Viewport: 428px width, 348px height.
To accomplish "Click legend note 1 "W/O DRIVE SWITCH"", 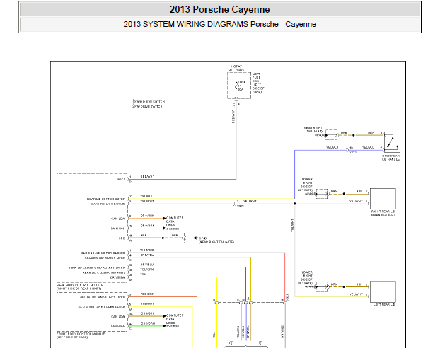I will pyautogui.click(x=149, y=101).
